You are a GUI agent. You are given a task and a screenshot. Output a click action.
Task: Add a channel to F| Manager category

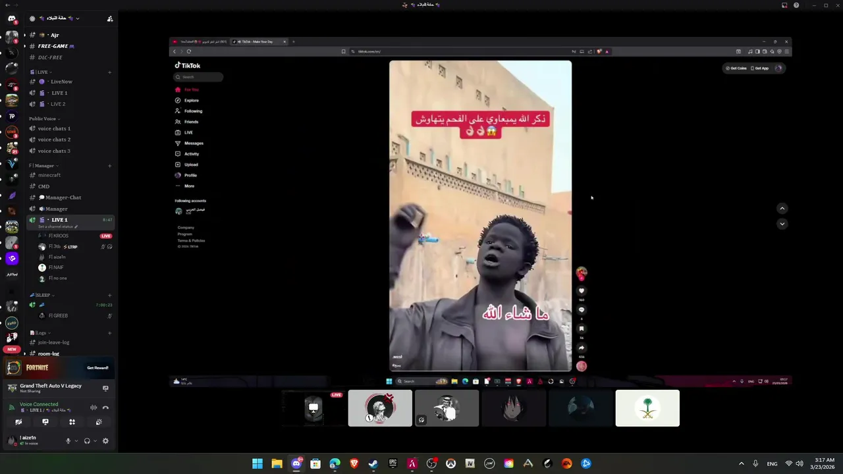point(109,166)
